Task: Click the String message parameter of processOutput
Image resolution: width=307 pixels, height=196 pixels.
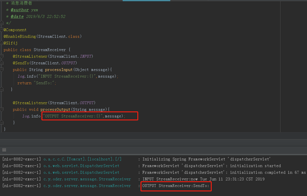Action: pos(89,109)
